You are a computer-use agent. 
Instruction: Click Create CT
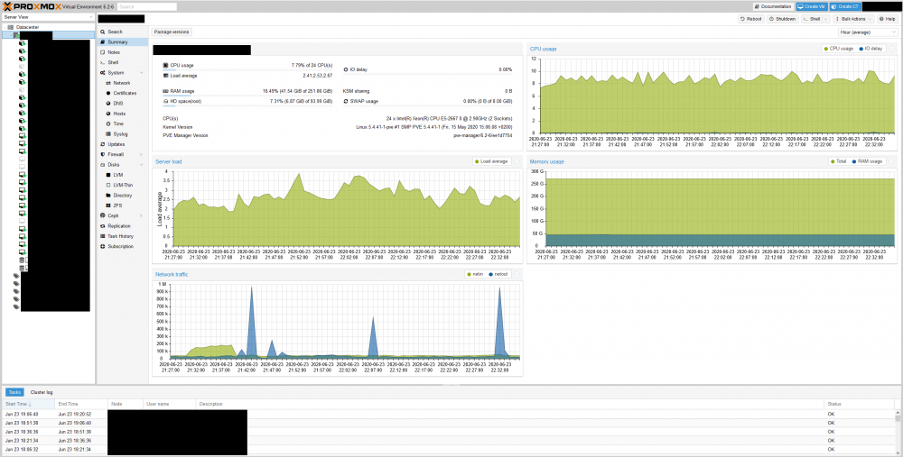(x=845, y=6)
